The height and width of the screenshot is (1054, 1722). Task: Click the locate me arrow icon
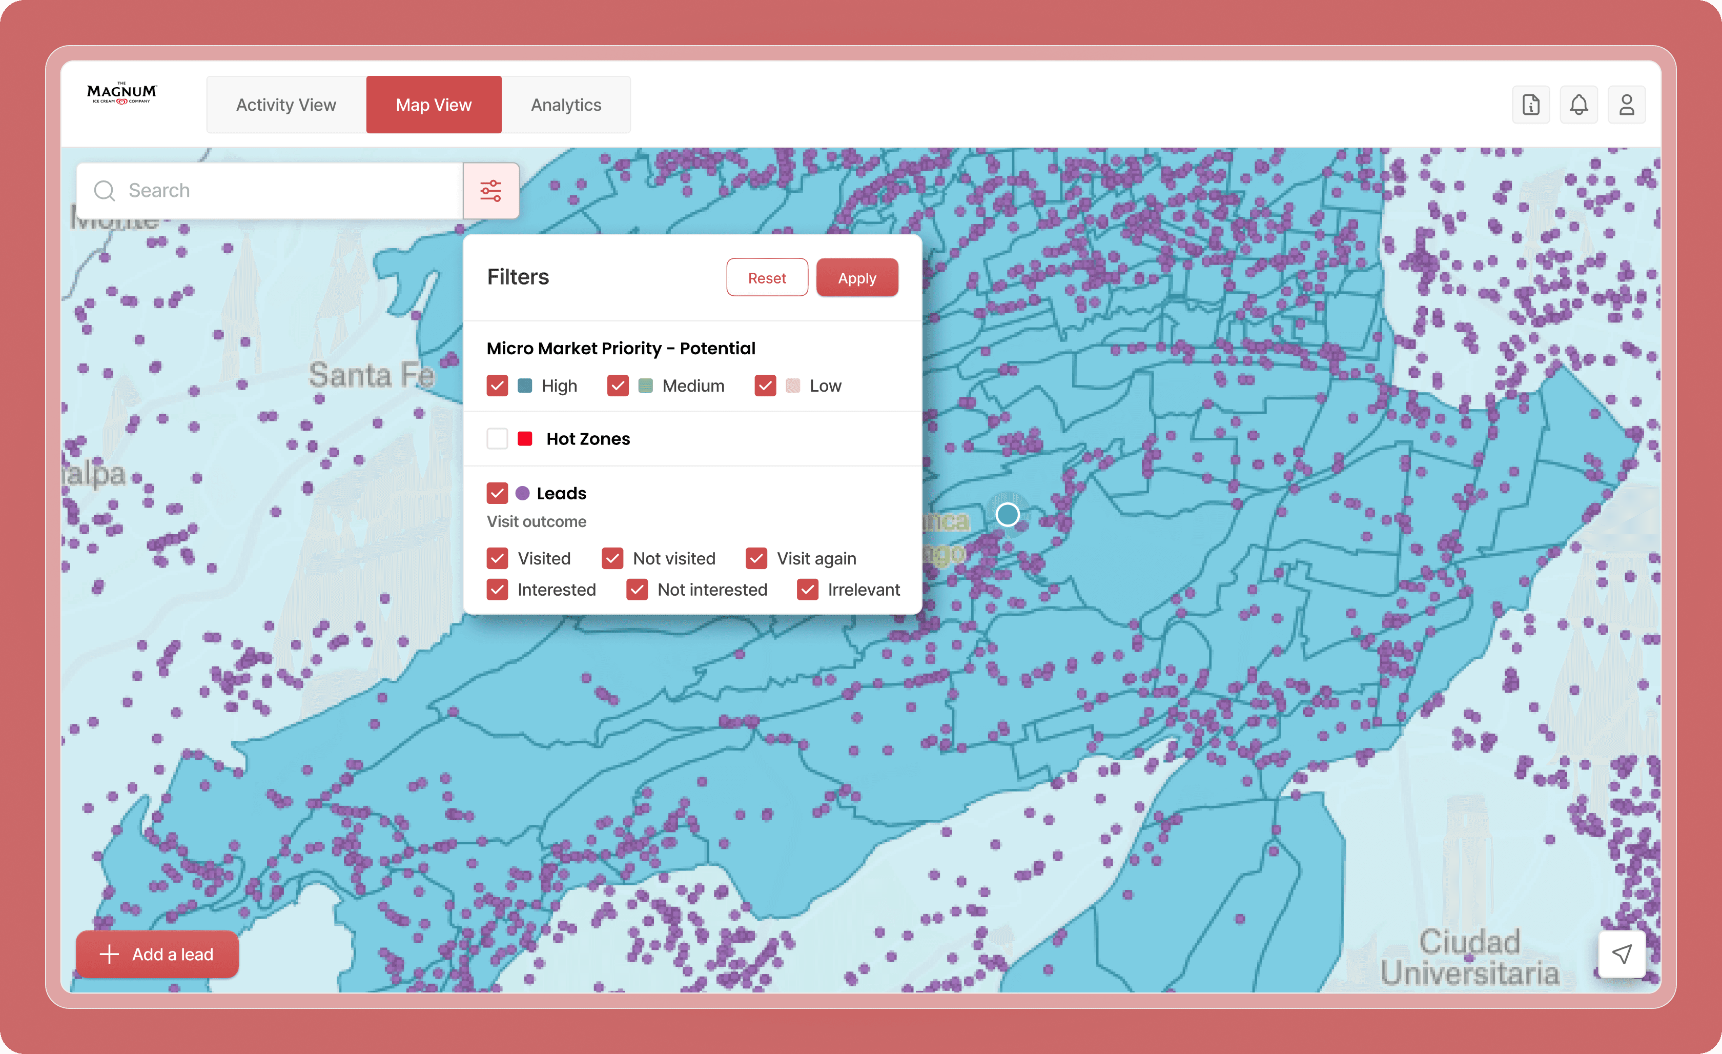1622,954
